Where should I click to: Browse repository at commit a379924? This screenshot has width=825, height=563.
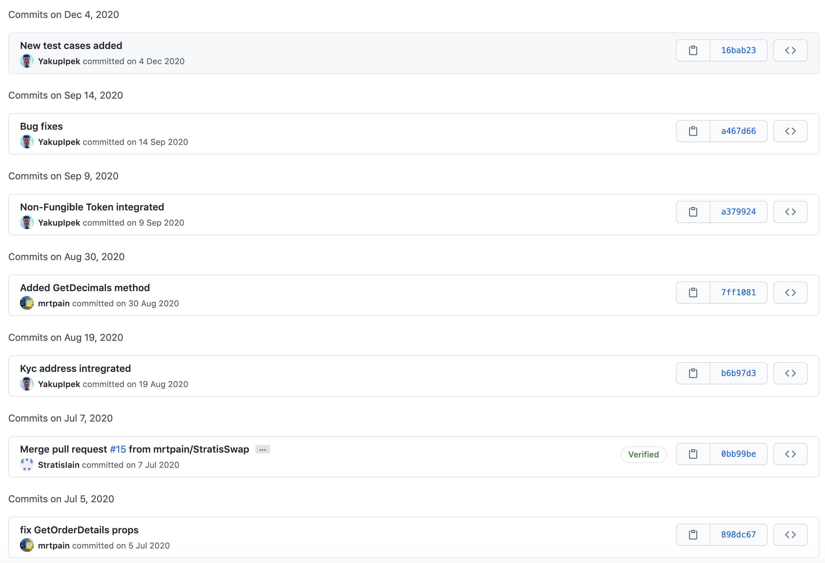790,212
